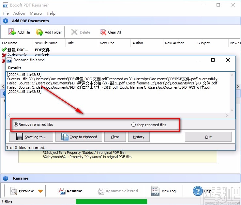This screenshot has height=205, width=241.
Task: Click result log scroll right arrow
Action: click(227, 115)
